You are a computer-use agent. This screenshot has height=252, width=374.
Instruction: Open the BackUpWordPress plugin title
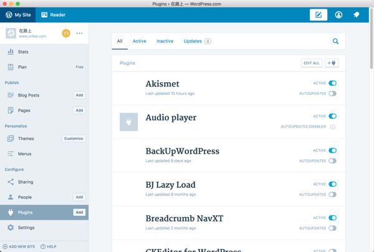coord(183,151)
